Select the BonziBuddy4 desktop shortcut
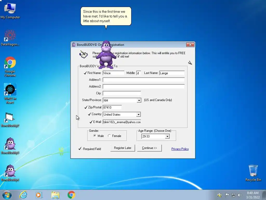Image resolution: width=266 pixels, height=200 pixels. 10,173
